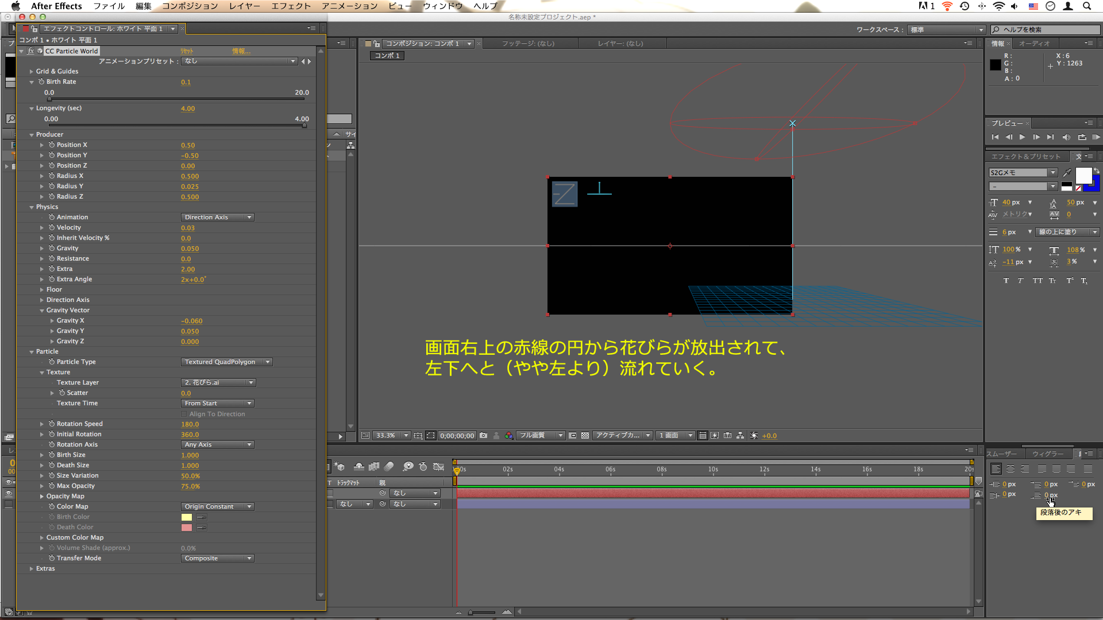1103x620 pixels.
Task: Click the アニメーションプリセット dropdown
Action: [238, 60]
